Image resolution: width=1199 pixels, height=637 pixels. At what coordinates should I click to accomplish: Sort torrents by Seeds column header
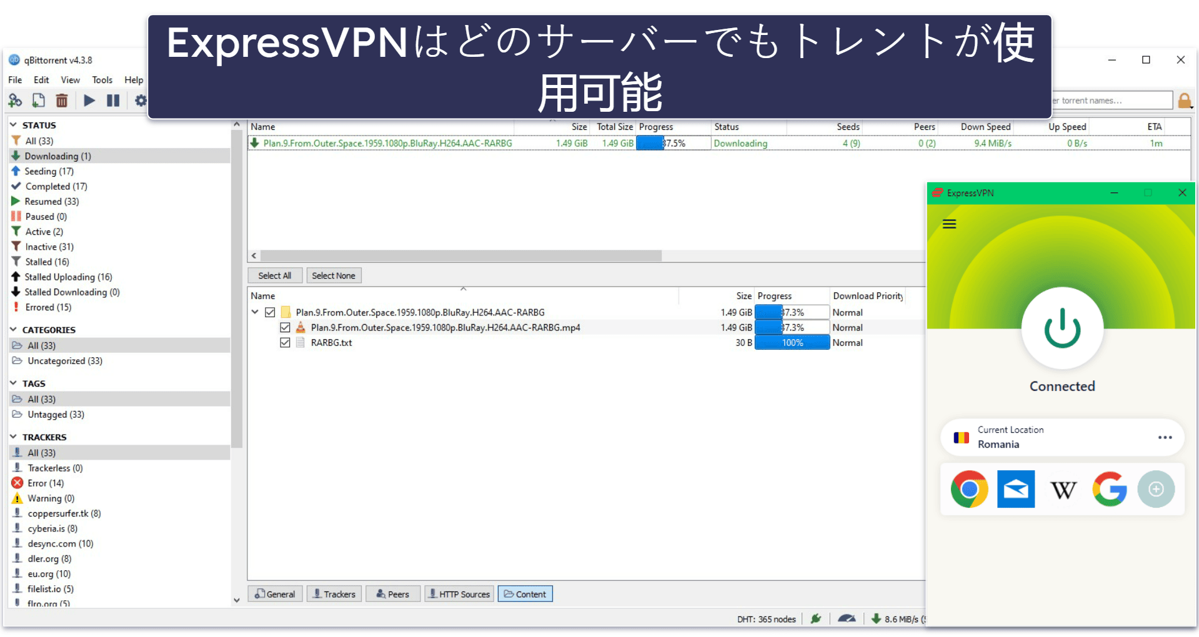pyautogui.click(x=848, y=127)
